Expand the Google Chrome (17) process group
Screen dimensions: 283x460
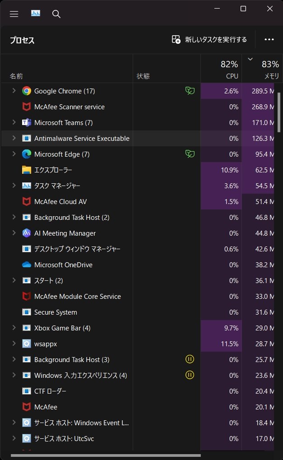pos(14,91)
